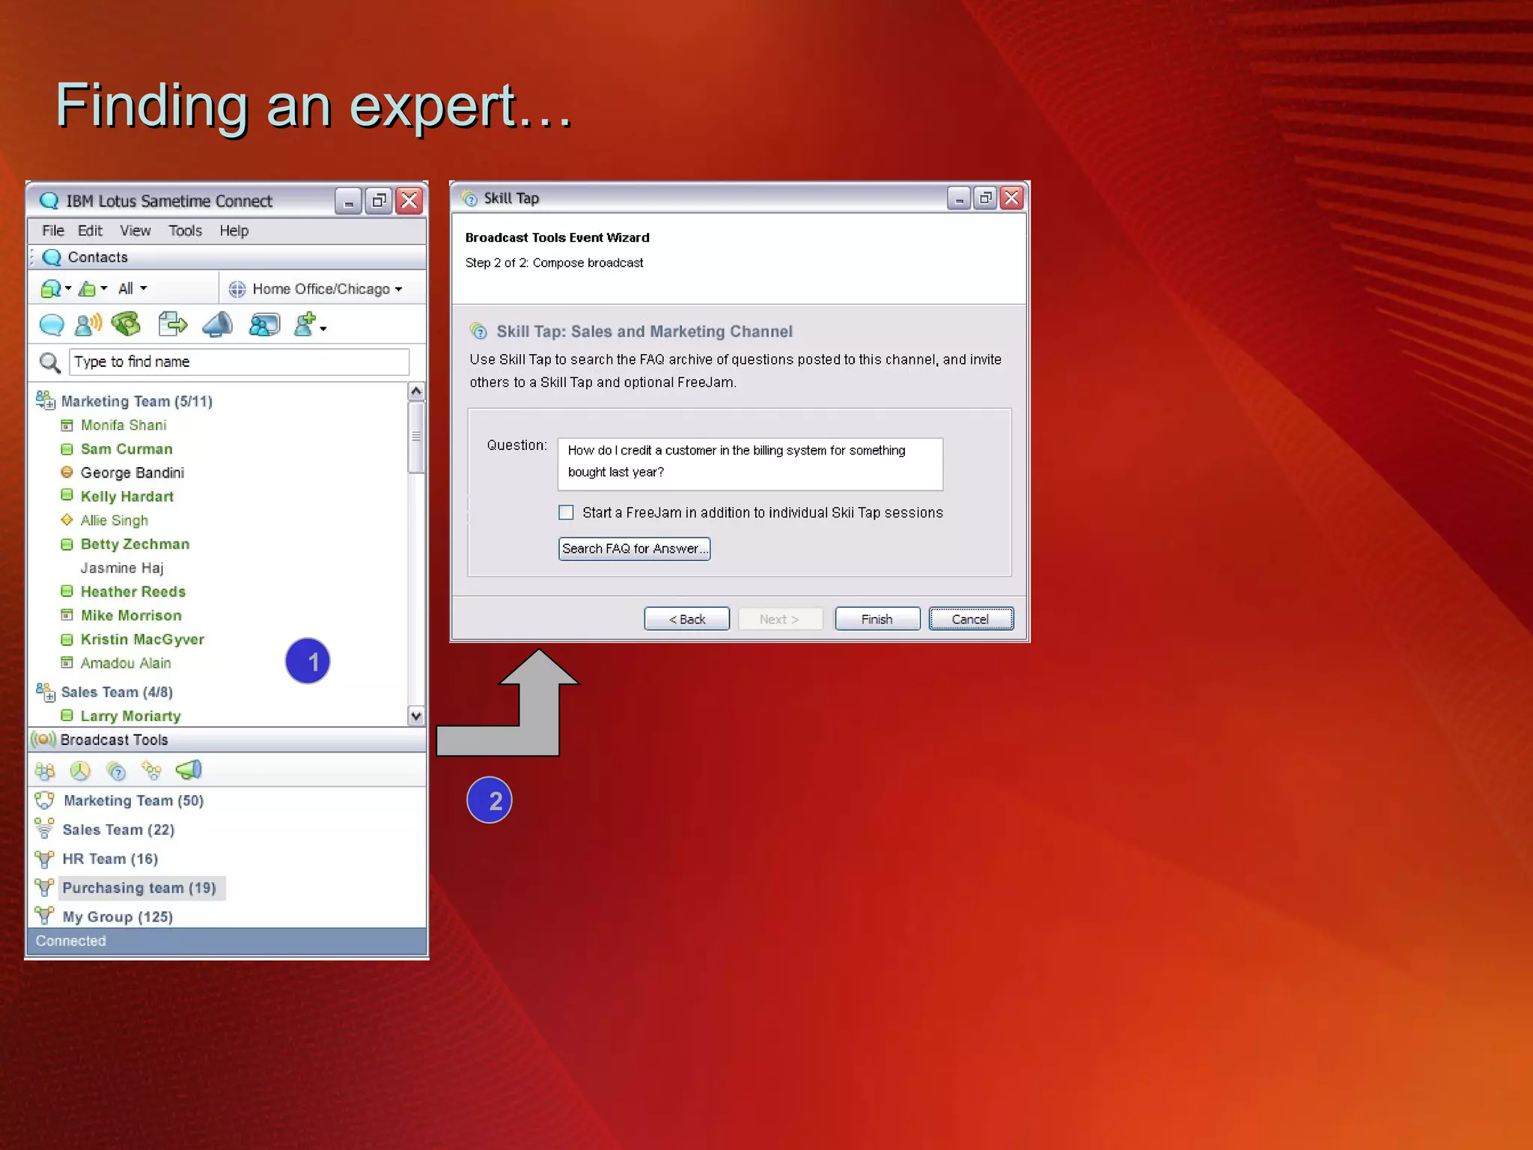1533x1150 pixels.
Task: Click the add contact icon with plus
Action: point(305,324)
